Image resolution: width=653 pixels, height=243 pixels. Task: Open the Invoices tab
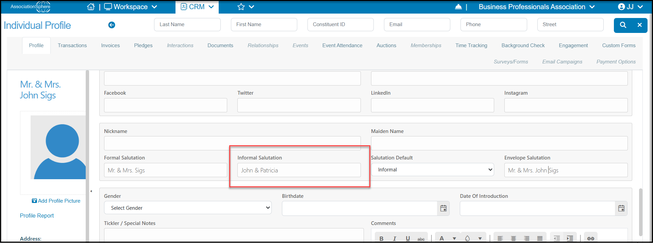(111, 45)
